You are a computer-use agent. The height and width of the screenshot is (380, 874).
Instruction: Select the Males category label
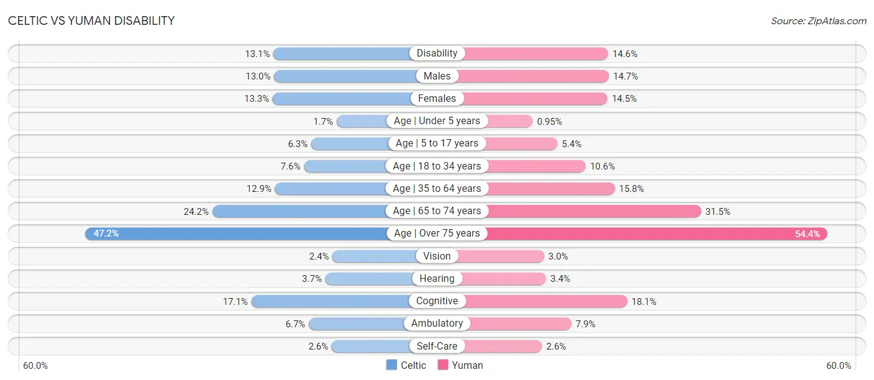pos(437,76)
